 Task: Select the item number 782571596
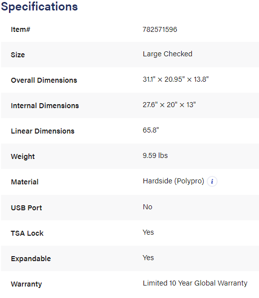coord(160,29)
